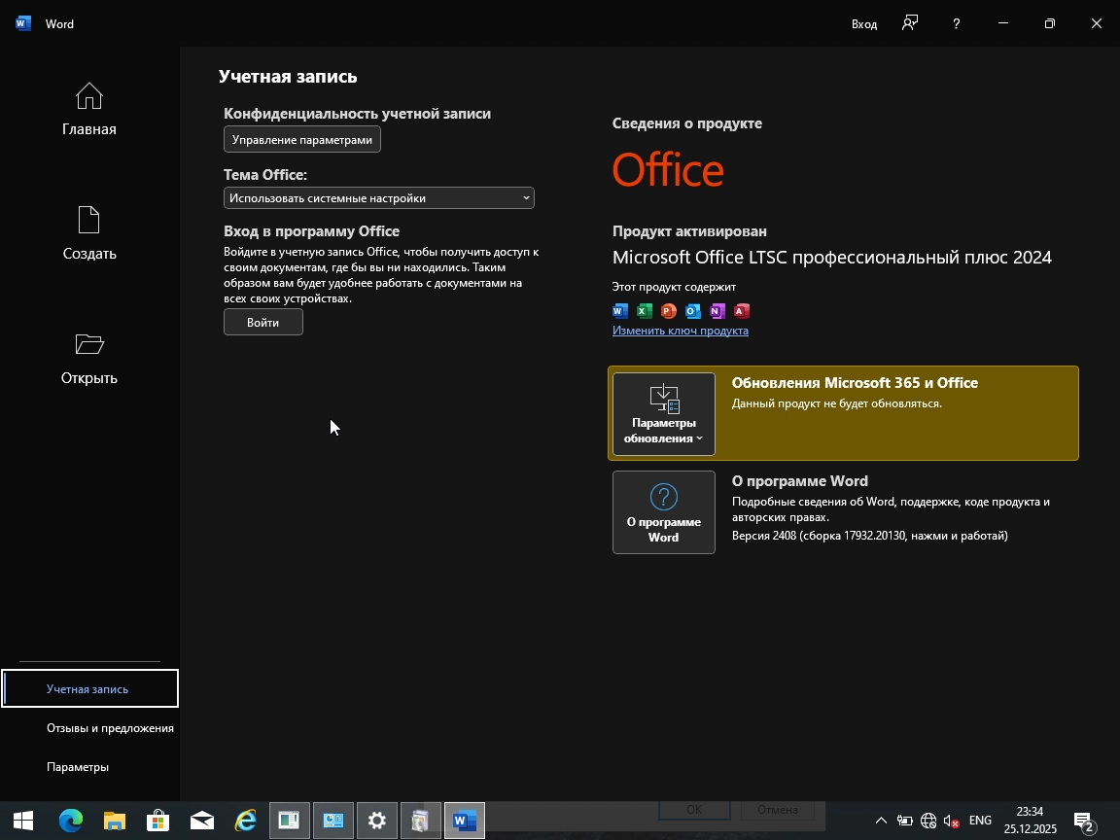Open File Explorer from the taskbar
This screenshot has width=1120, height=840.
pyautogui.click(x=115, y=821)
